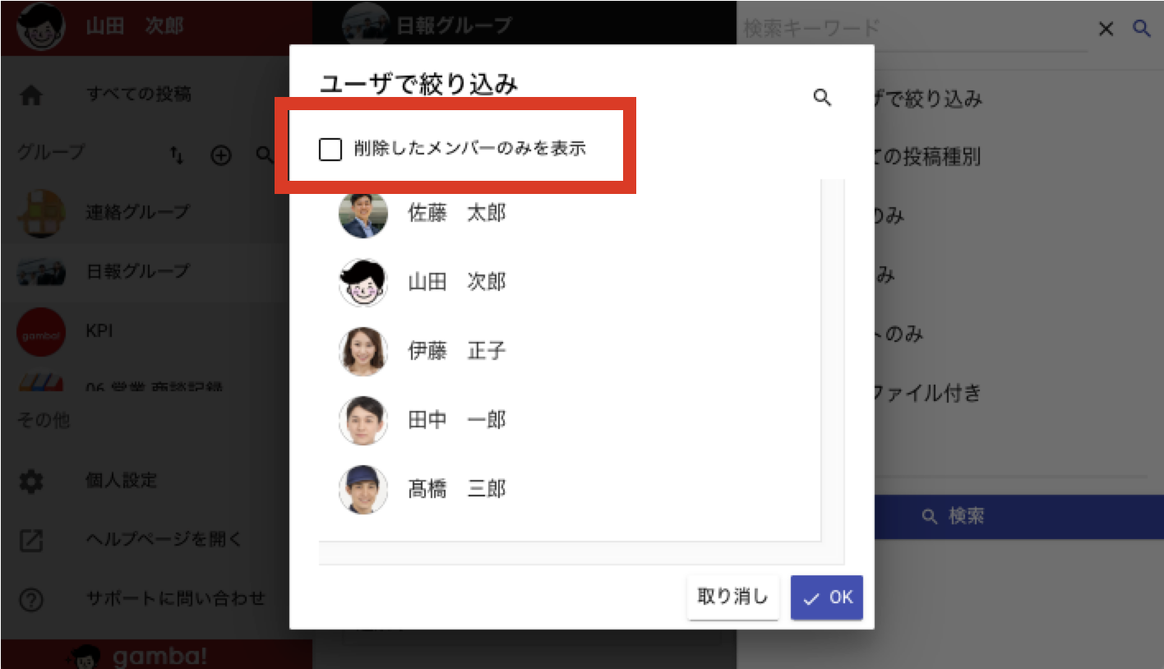Click the add group plus icon
Screen dimensions: 1164x669
[221, 155]
